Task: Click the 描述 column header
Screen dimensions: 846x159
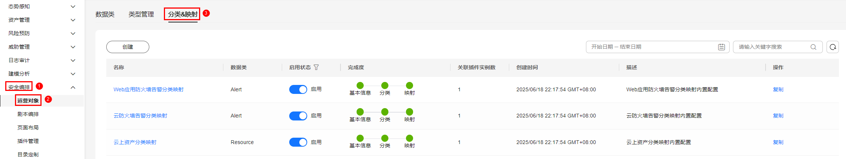Action: [632, 67]
